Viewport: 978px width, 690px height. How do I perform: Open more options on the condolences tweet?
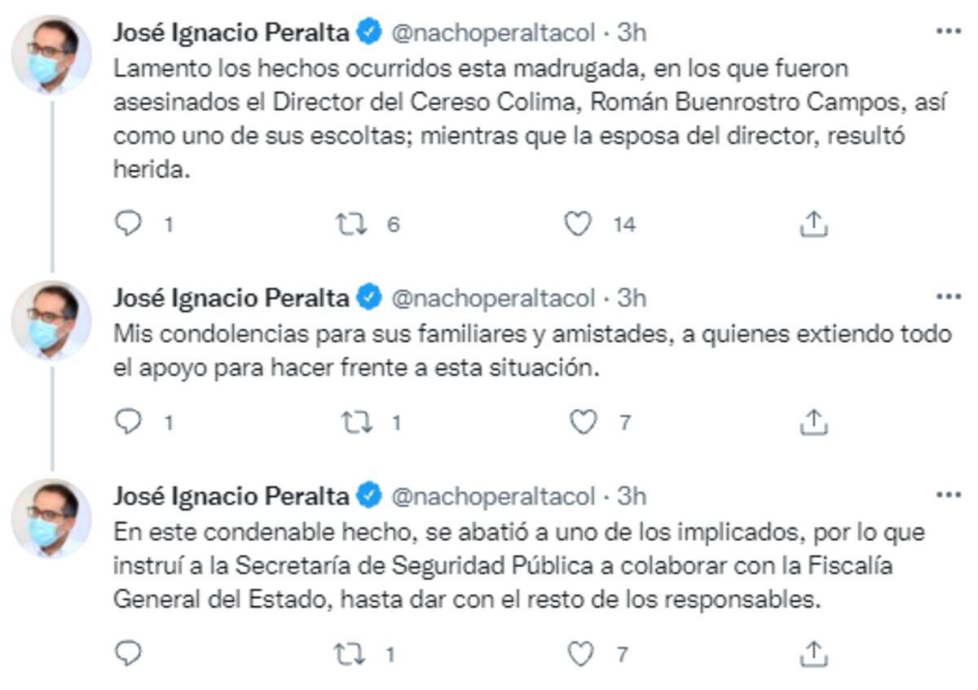[x=948, y=297]
